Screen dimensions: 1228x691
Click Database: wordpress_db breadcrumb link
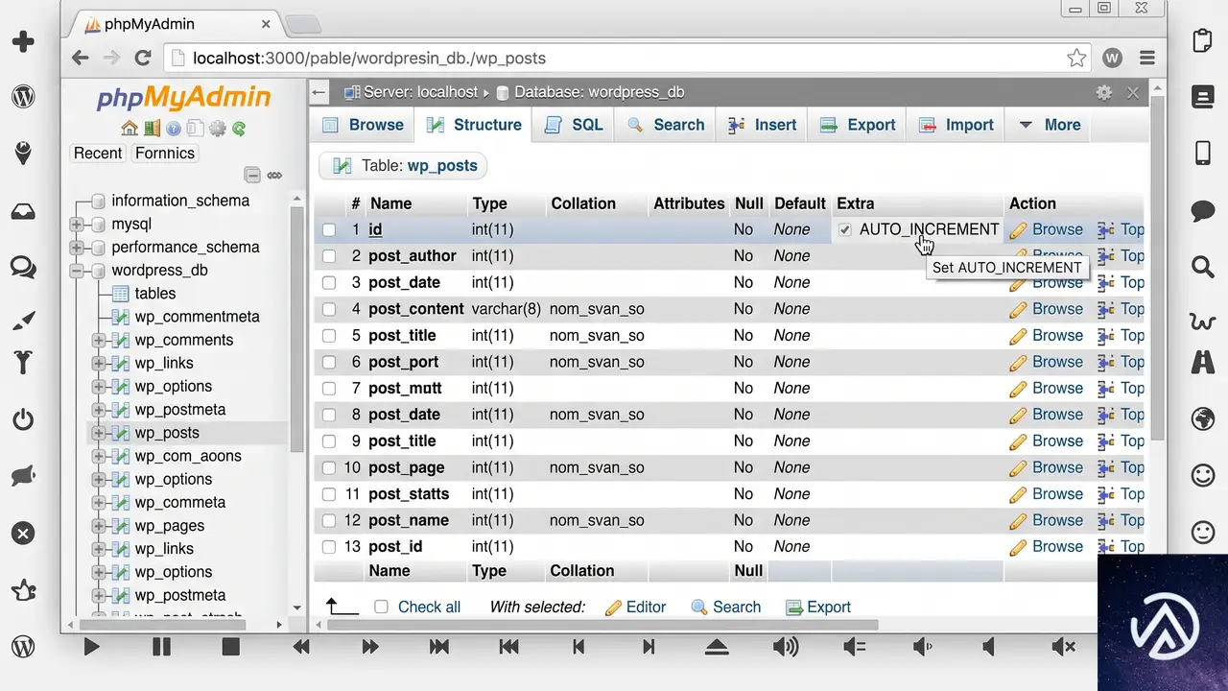click(x=590, y=93)
